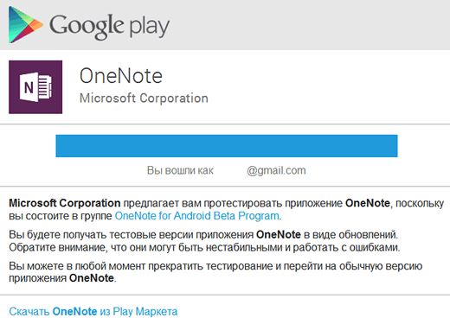This screenshot has height=324, width=450.
Task: Click text Вы можете в любой момент
Action: click(77, 266)
